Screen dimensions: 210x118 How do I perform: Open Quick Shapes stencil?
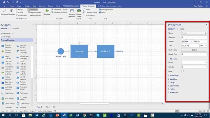pos(6,37)
